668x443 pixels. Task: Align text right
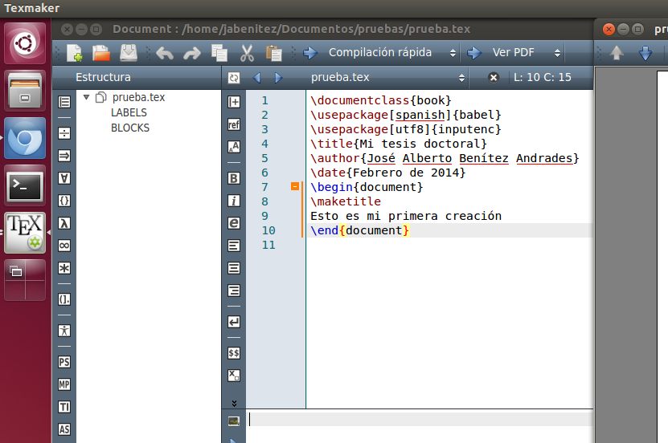(x=234, y=291)
